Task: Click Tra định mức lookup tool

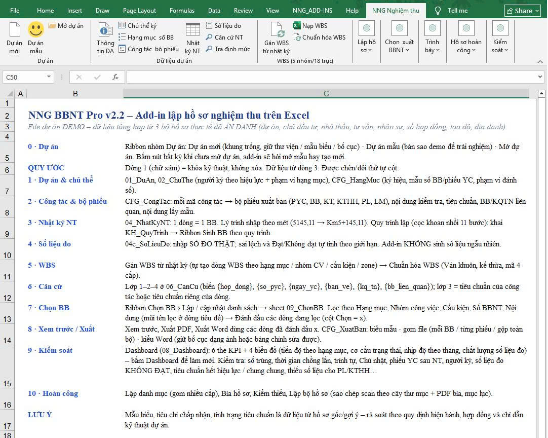Action: pos(227,49)
